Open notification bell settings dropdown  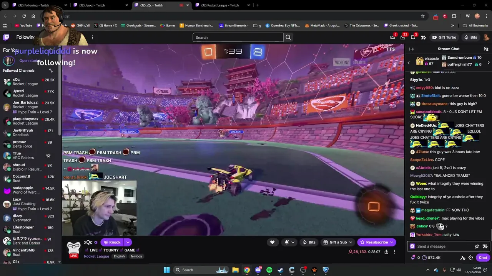click(x=289, y=242)
